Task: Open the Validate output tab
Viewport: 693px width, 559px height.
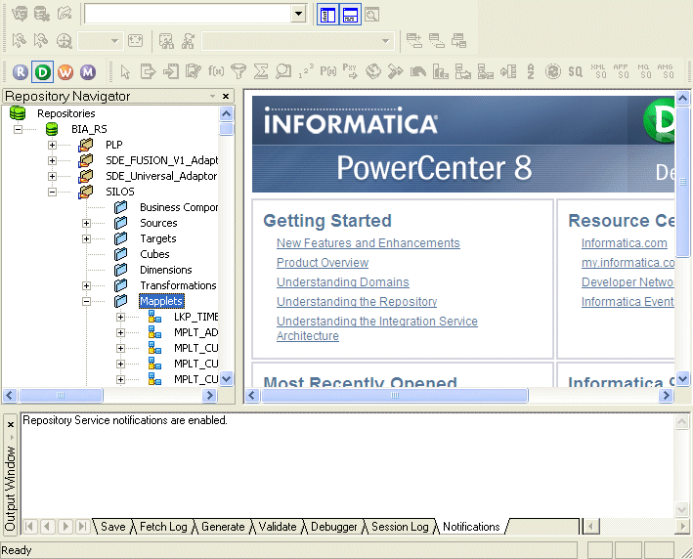Action: [278, 527]
